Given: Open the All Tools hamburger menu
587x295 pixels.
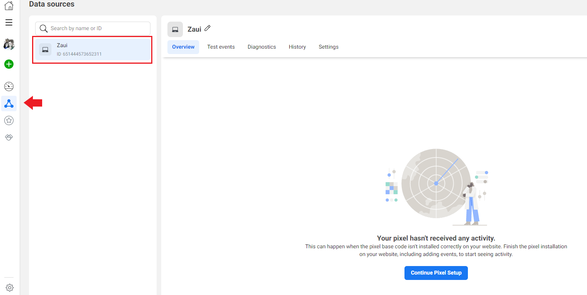Looking at the screenshot, I should click(9, 22).
